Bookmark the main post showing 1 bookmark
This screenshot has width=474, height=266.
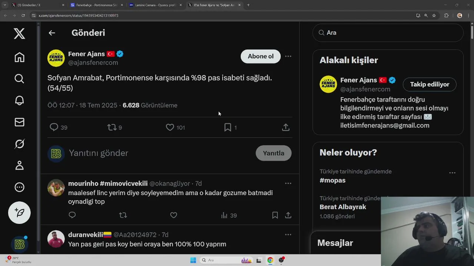pyautogui.click(x=230, y=127)
